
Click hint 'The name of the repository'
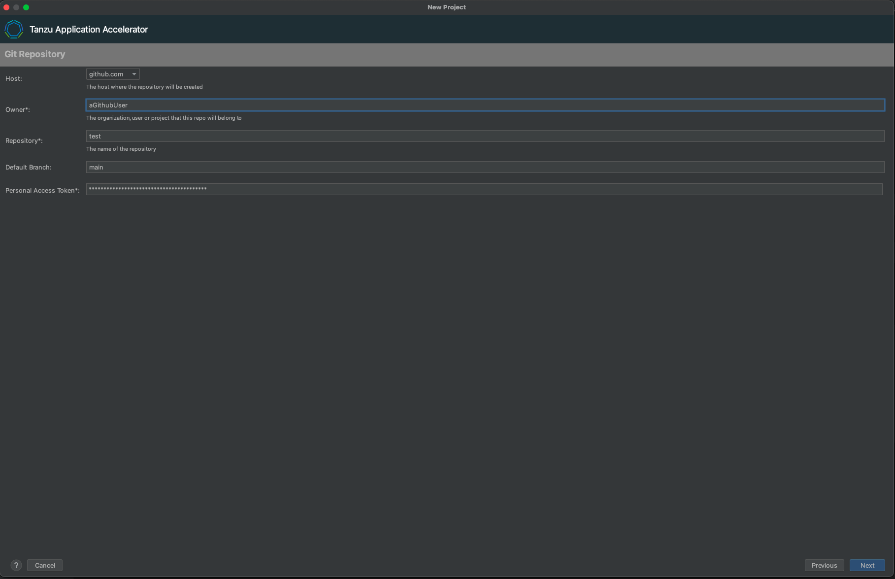121,149
